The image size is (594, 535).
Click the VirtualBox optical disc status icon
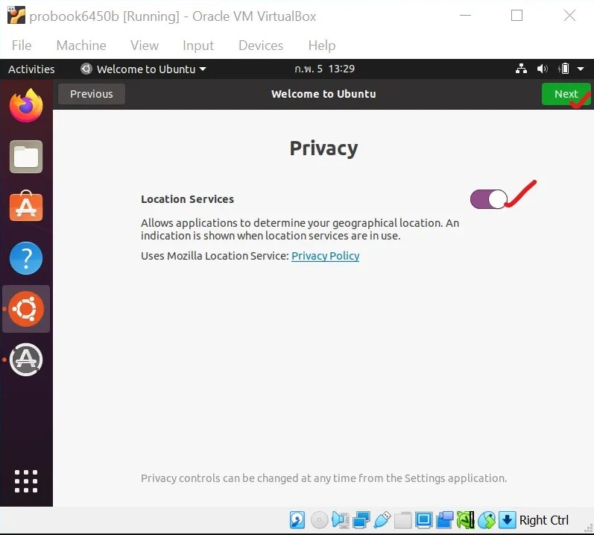(x=319, y=520)
